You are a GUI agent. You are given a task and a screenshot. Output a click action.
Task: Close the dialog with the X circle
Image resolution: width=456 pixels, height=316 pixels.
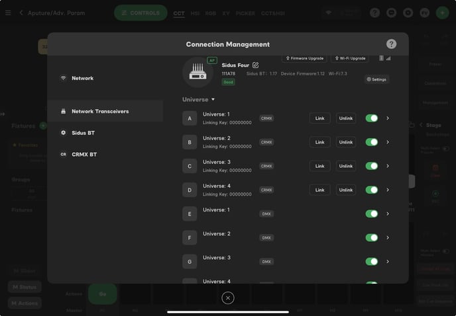pyautogui.click(x=228, y=297)
